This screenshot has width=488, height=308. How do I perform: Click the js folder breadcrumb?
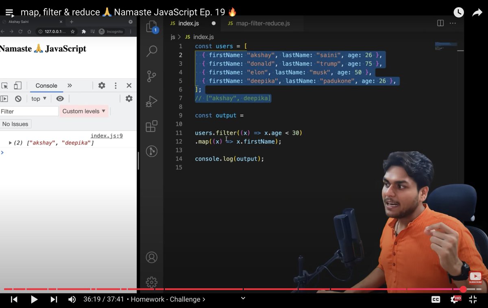click(173, 37)
